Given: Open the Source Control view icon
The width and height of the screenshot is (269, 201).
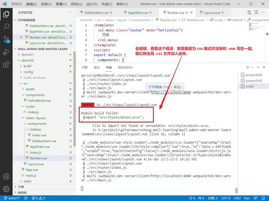Looking at the screenshot, I should [6, 39].
